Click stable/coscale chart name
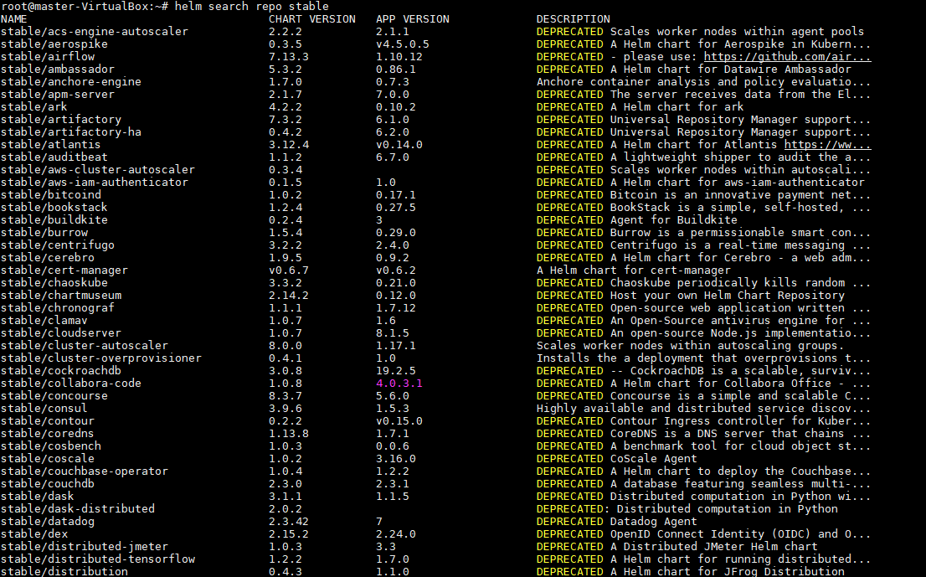Image resolution: width=926 pixels, height=577 pixels. (x=48, y=459)
